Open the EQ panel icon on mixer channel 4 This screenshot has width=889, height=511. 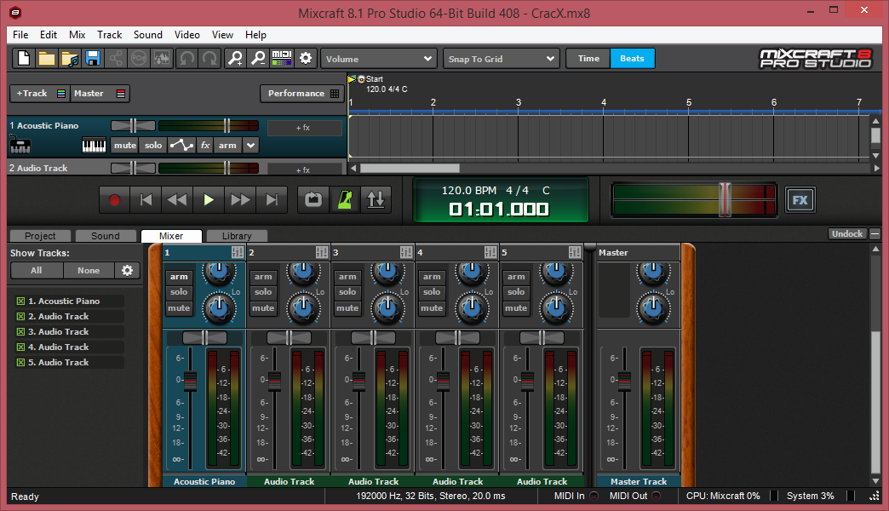click(490, 252)
